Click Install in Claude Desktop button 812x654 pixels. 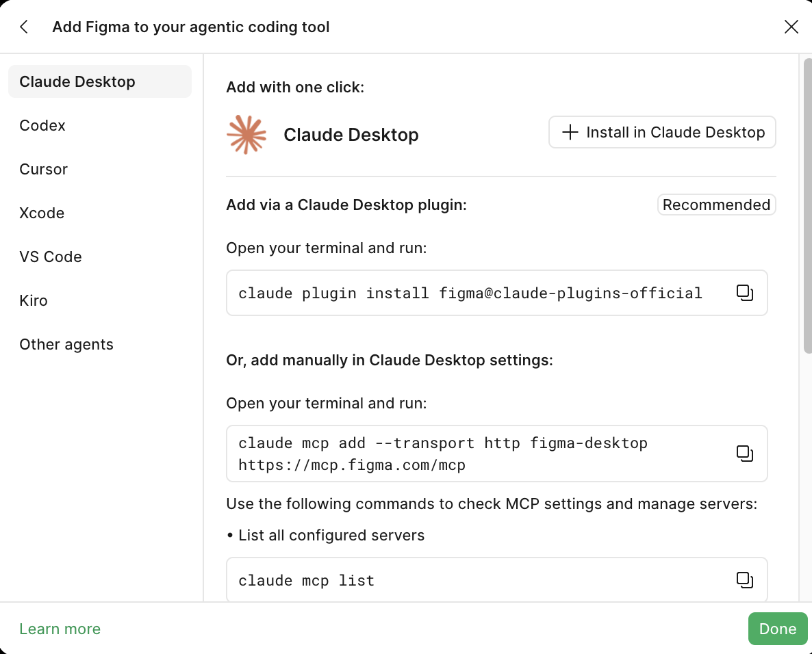[x=662, y=132]
